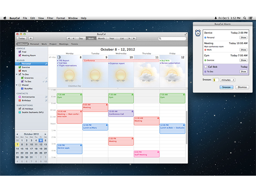Click the alarm bell on Staff Meeting event
The width and height of the screenshot is (256, 192).
coord(158,152)
